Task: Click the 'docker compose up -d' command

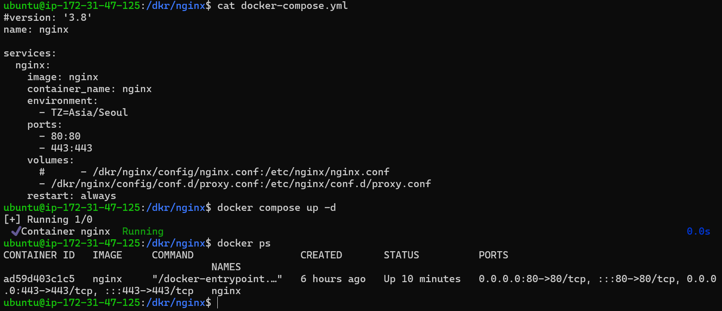Action: point(276,208)
